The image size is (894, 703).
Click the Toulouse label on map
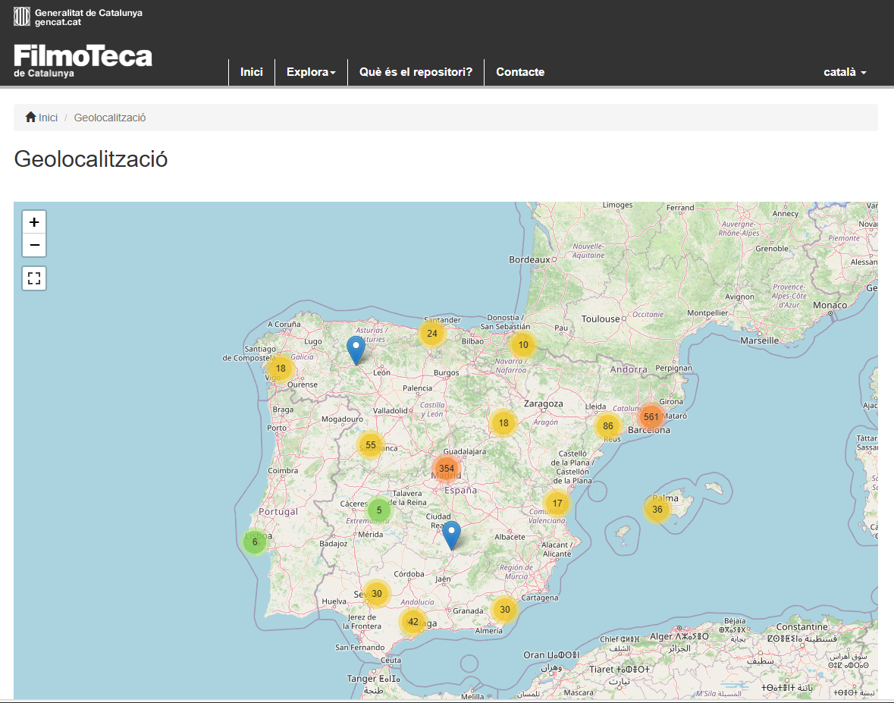601,319
